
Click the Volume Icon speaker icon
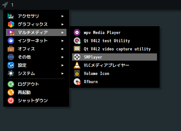[77, 73]
